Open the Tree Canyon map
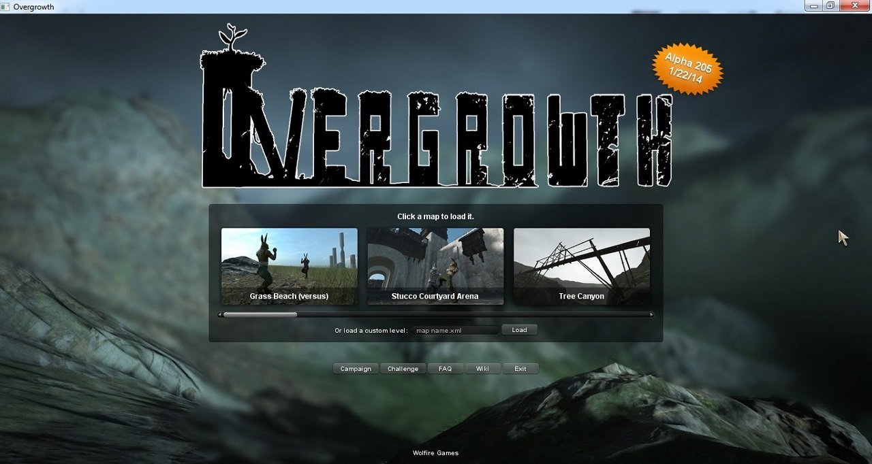 click(x=581, y=265)
